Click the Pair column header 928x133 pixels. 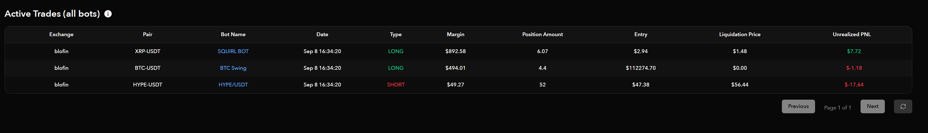pyautogui.click(x=148, y=34)
